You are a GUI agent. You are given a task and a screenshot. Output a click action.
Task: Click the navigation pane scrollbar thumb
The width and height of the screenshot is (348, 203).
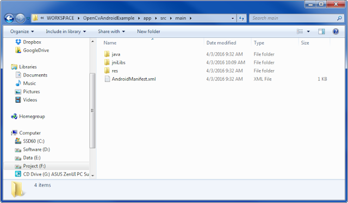pos(92,111)
